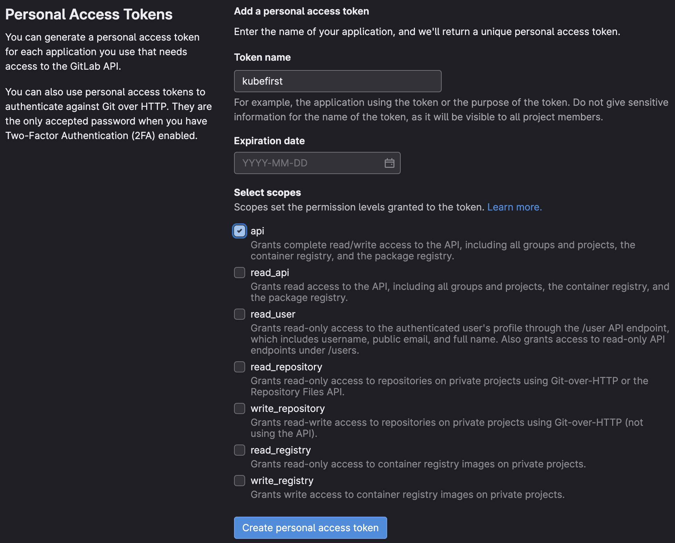Click the Create personal access token button
675x543 pixels.
310,528
